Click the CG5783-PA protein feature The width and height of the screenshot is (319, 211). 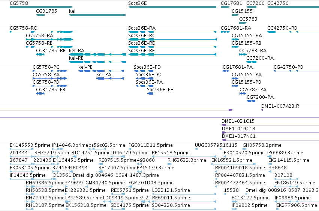click(243, 93)
